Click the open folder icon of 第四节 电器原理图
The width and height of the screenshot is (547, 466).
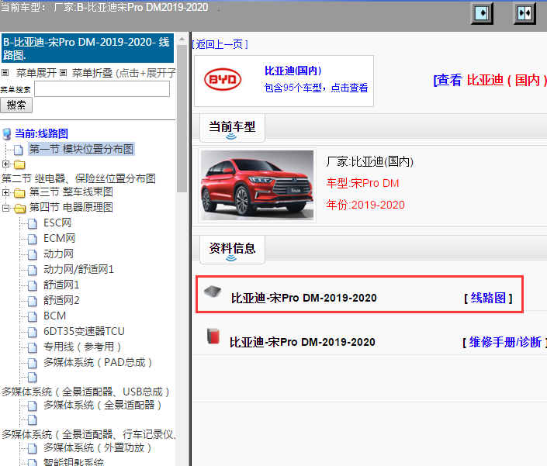20,209
